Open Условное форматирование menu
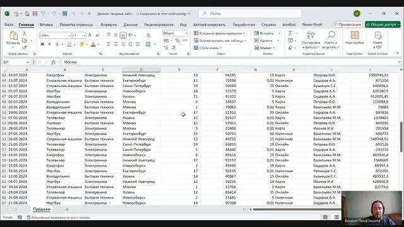 coord(220,33)
